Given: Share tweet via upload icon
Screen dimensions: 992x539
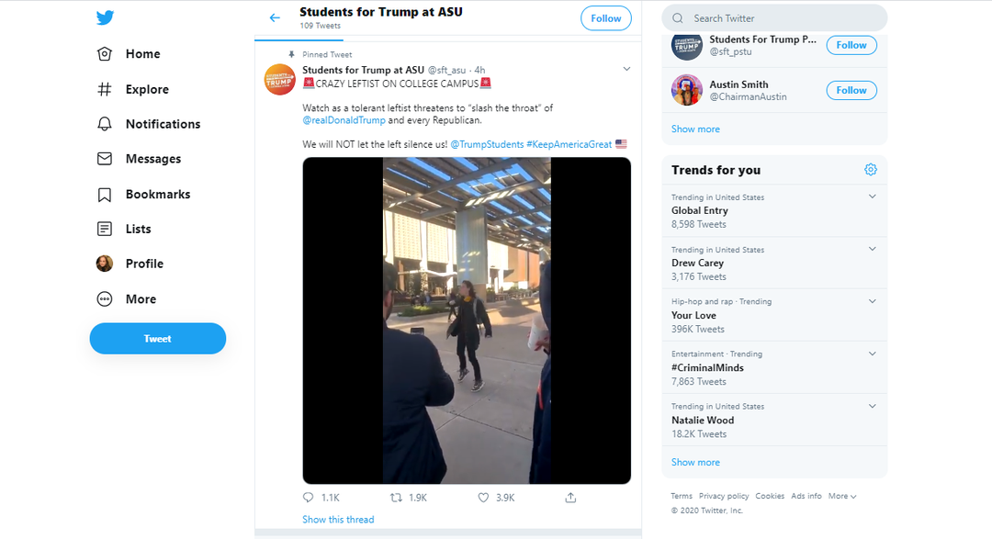Looking at the screenshot, I should click(x=570, y=498).
